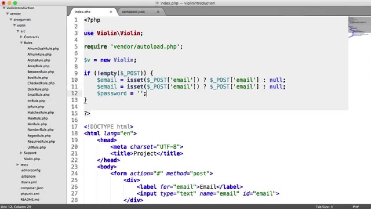Screen dimensions: 371x209
Task: Open NumberRule.php in the sidebar
Action: [x=41, y=129]
